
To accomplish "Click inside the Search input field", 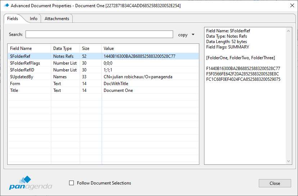I will (x=99, y=34).
